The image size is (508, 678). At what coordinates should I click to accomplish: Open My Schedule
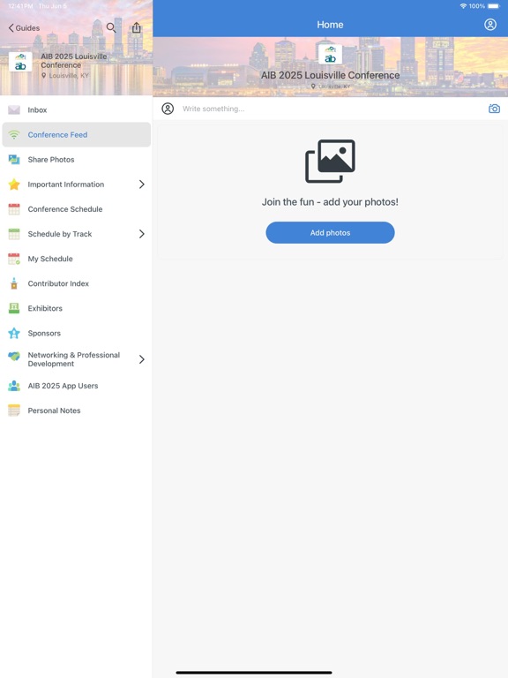pos(77,259)
